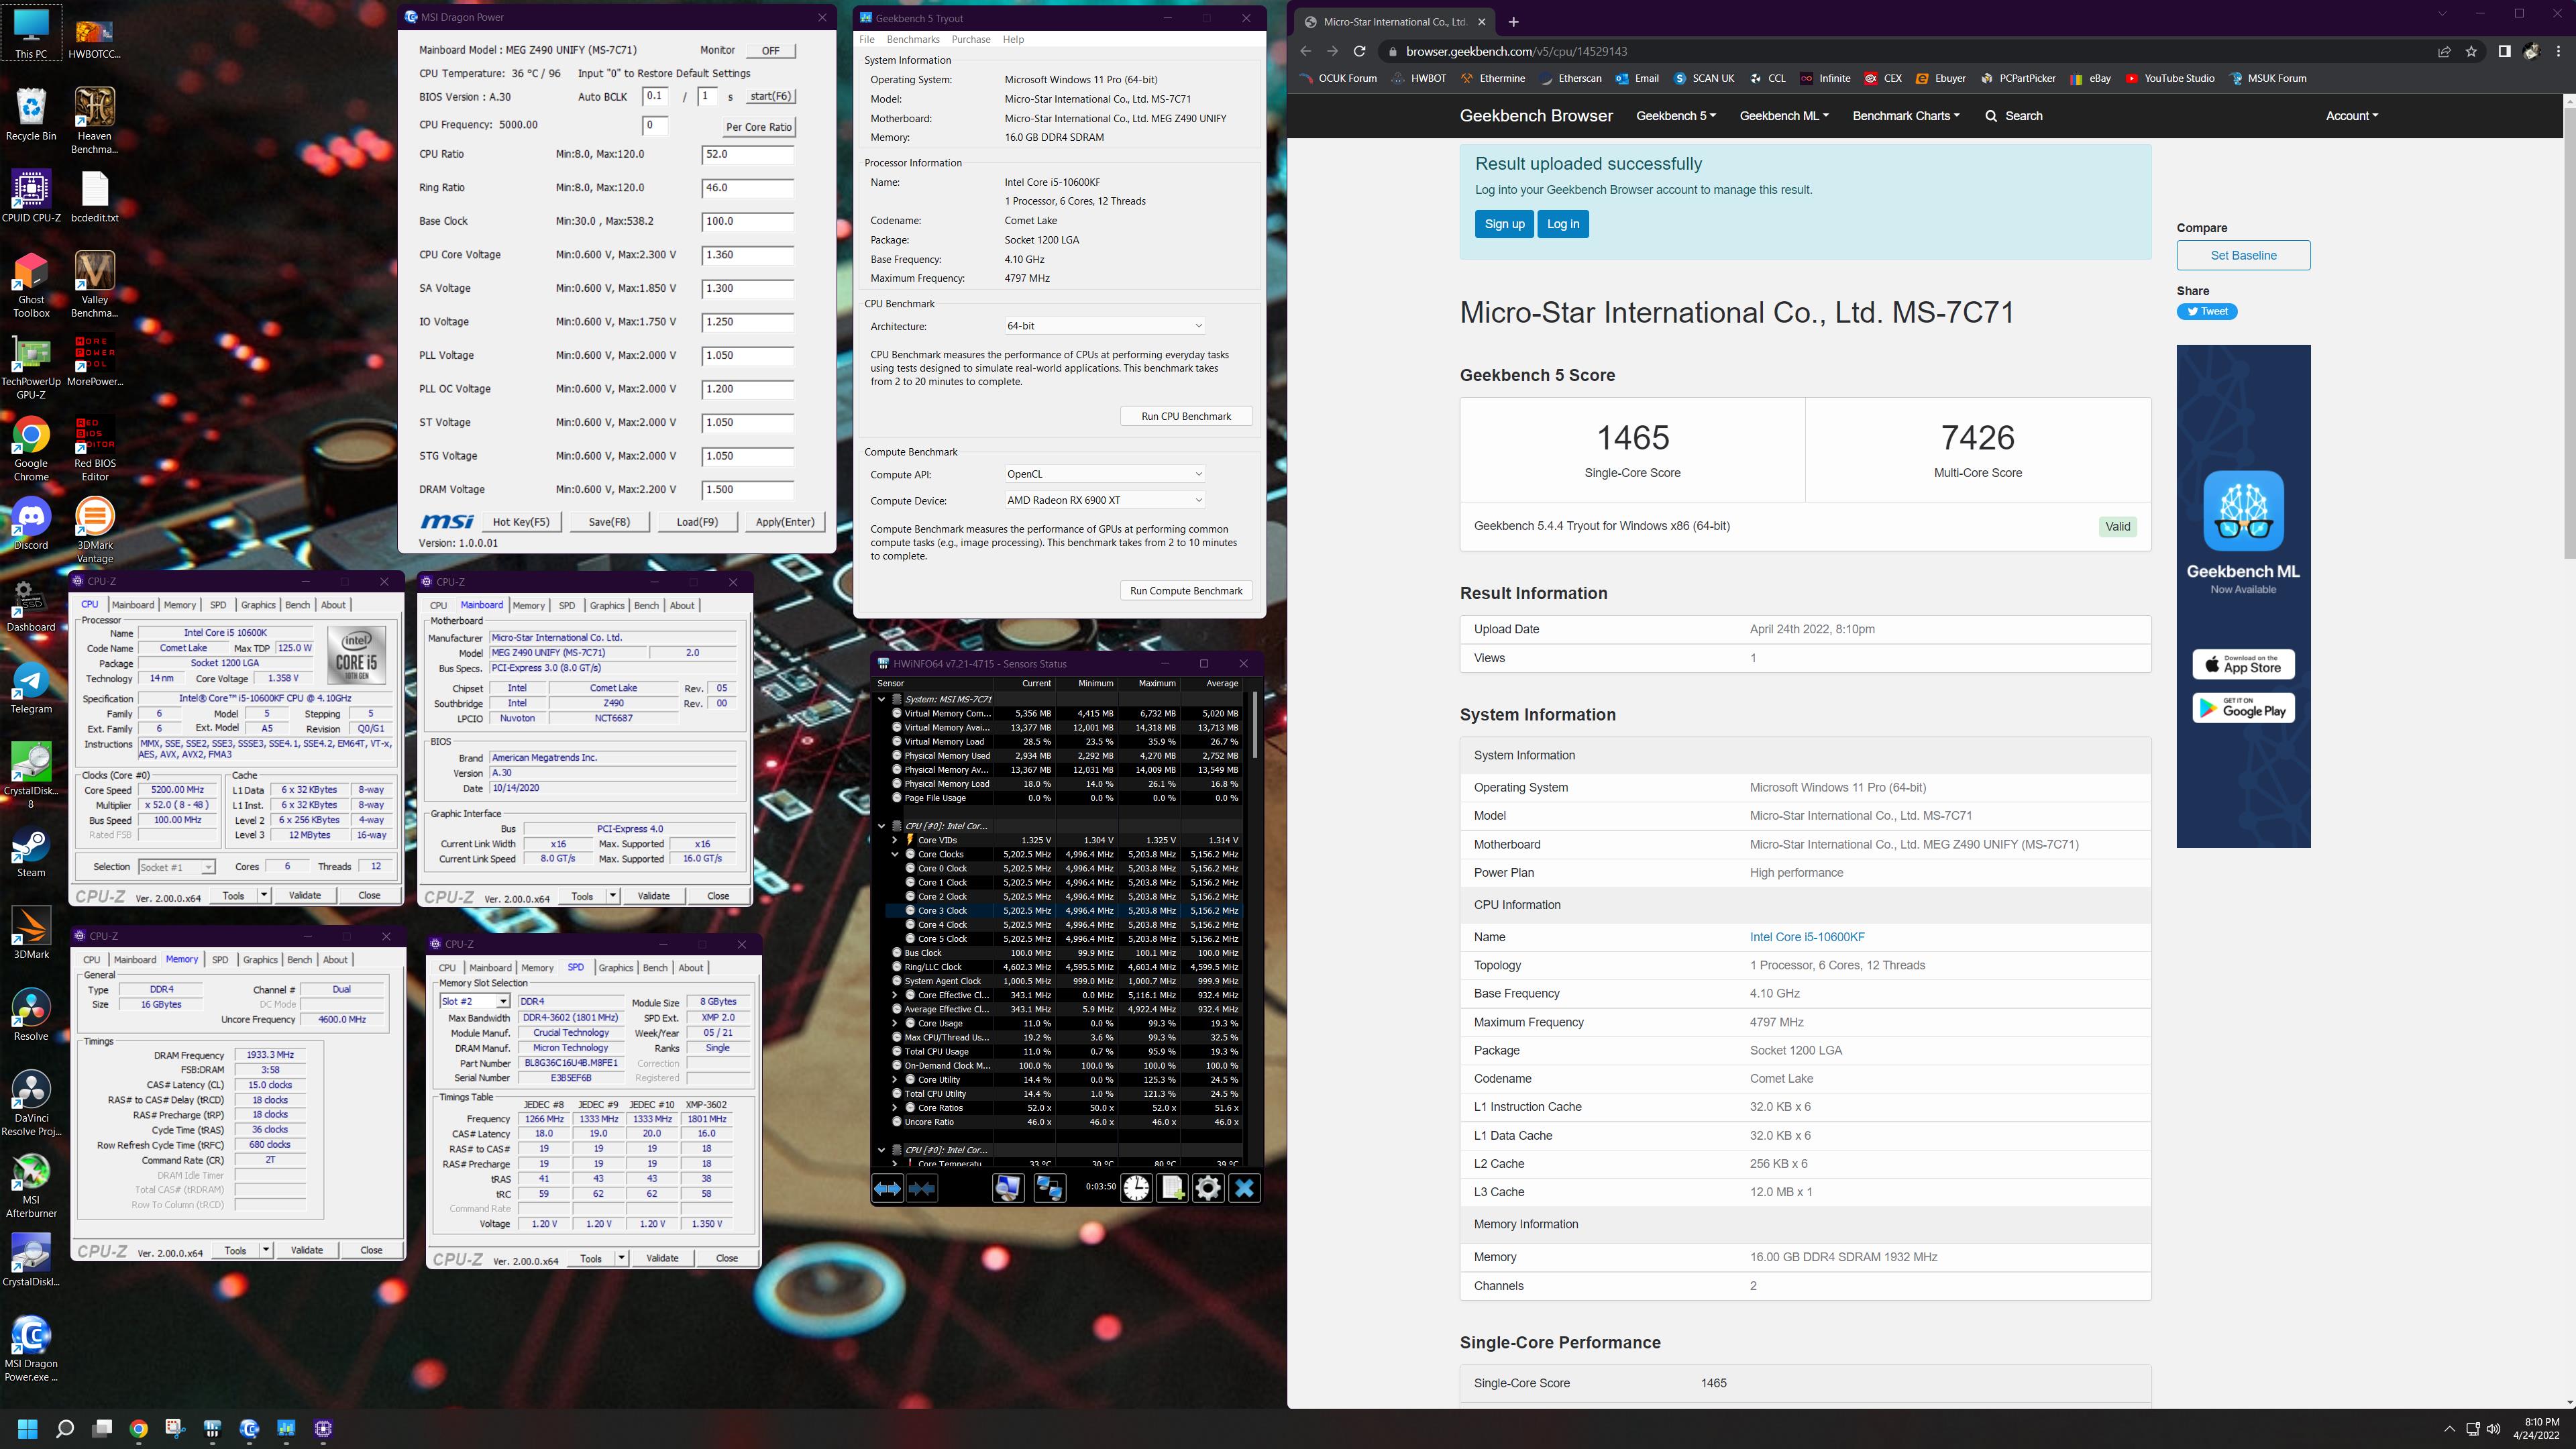
Task: Open new Chrome tab with plus
Action: 1513,21
